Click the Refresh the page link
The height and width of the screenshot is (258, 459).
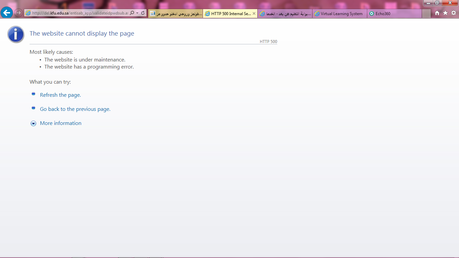(60, 95)
